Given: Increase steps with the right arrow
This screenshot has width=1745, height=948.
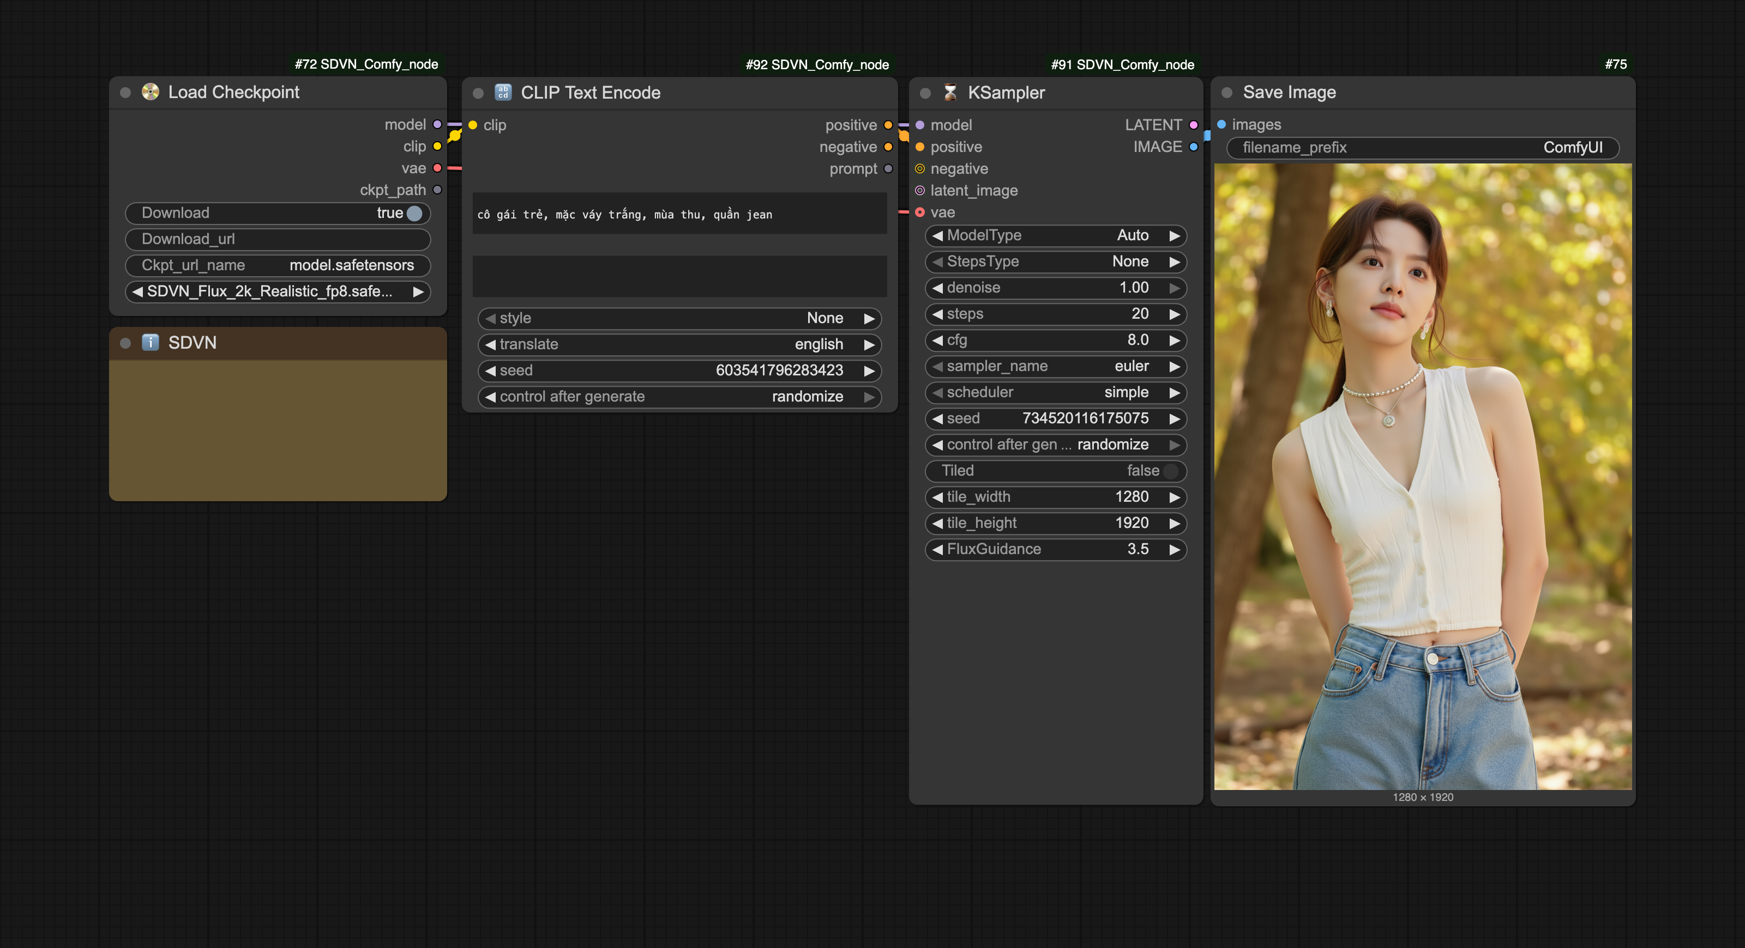Looking at the screenshot, I should tap(1175, 314).
